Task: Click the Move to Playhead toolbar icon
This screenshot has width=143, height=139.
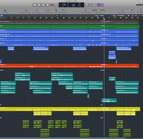Action: pyautogui.click(x=85, y=10)
